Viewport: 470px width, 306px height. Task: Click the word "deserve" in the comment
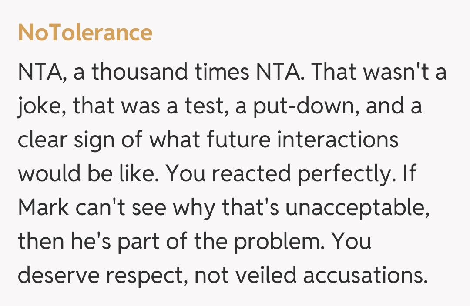[x=56, y=276]
